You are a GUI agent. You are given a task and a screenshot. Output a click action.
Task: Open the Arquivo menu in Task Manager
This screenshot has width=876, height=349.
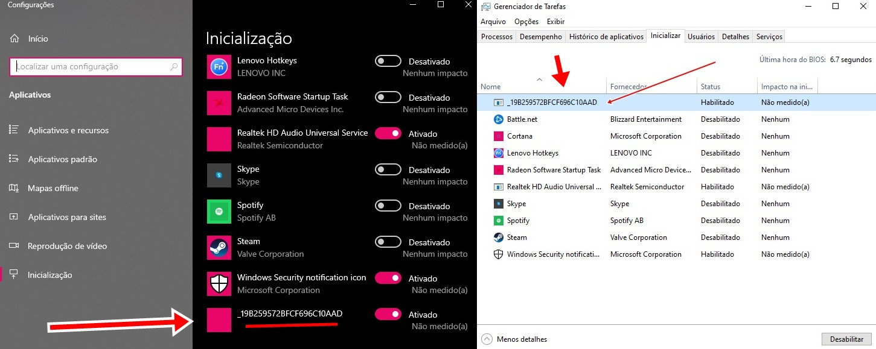pos(493,22)
